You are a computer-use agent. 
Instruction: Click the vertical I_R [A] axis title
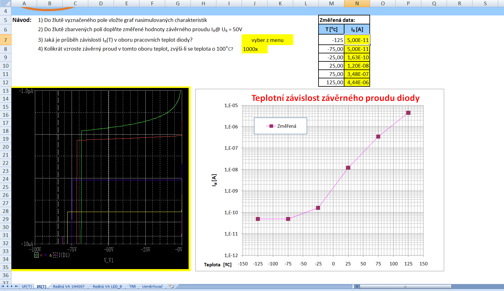coord(214,180)
